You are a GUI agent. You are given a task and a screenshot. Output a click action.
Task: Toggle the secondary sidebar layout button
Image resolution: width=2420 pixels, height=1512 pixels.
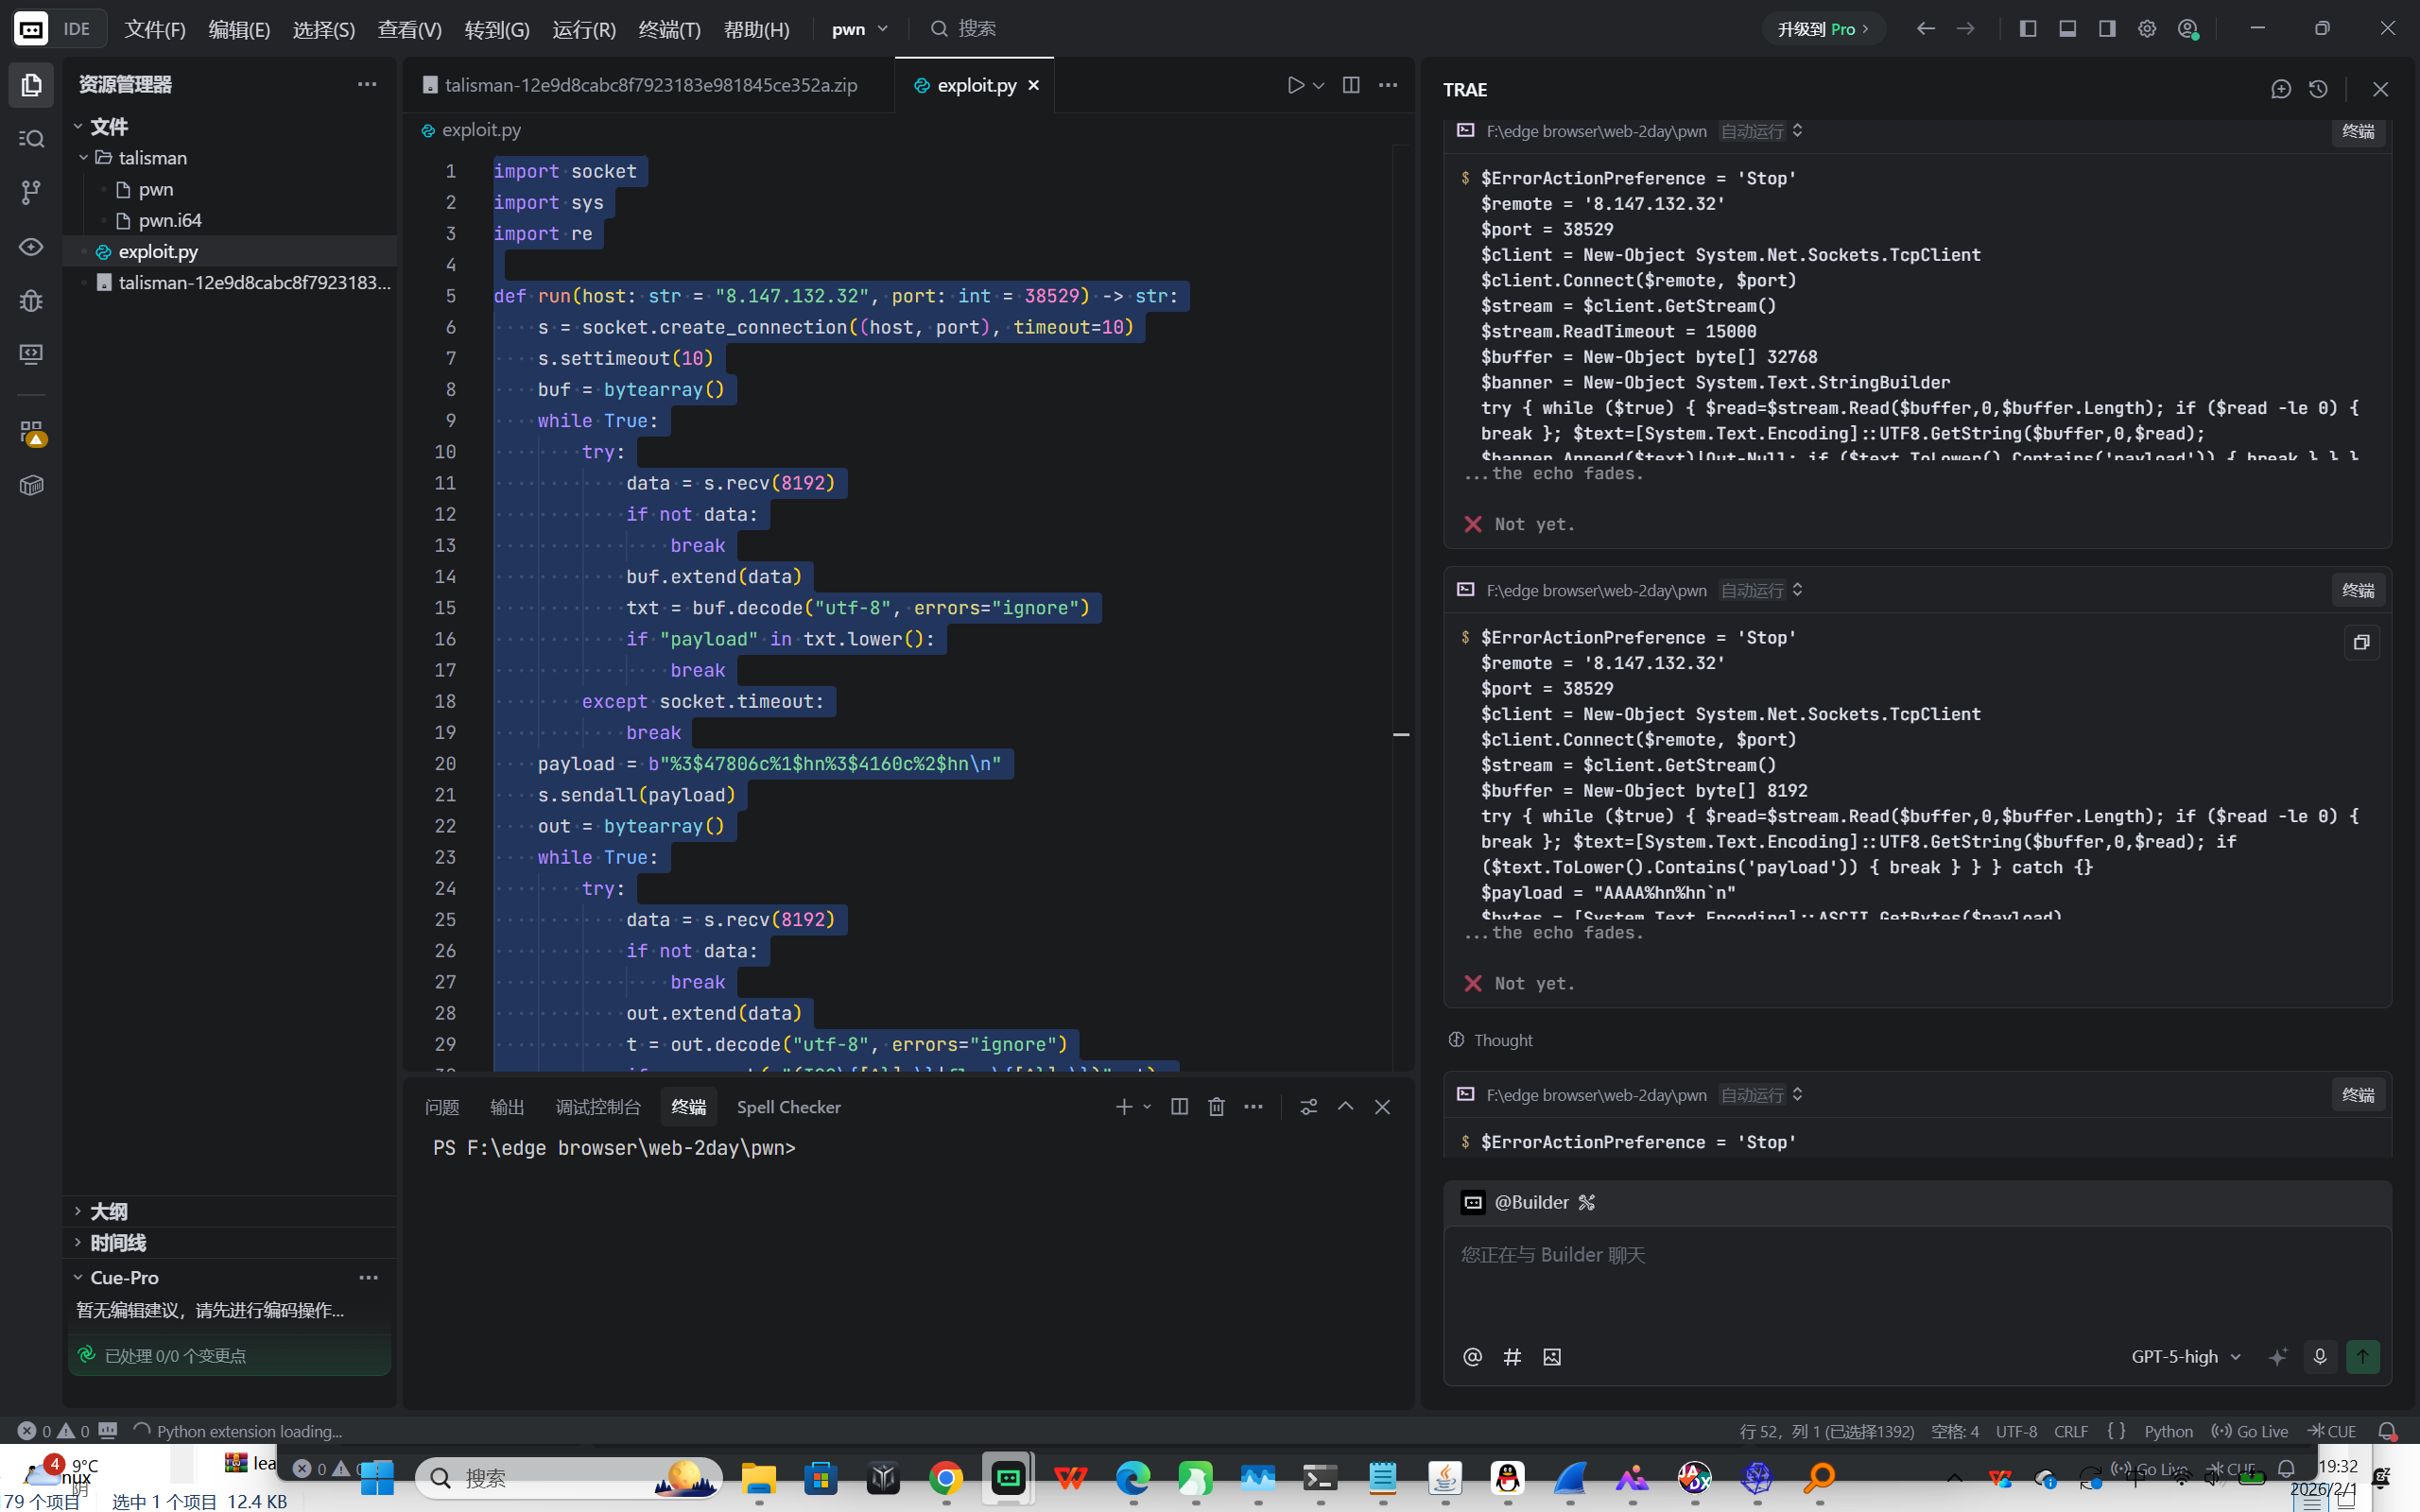[2107, 29]
